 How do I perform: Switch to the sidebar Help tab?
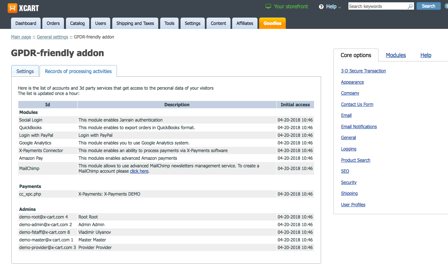[426, 55]
